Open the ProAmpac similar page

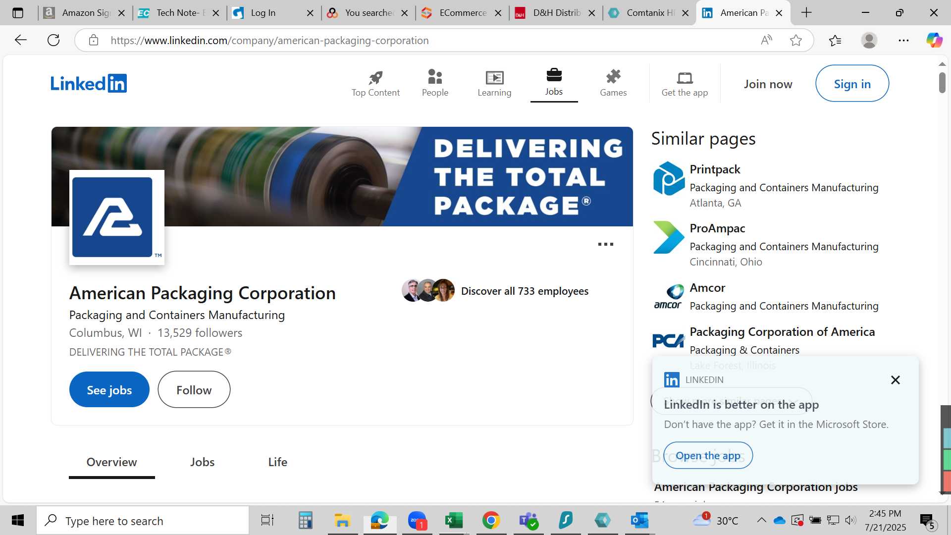click(717, 228)
